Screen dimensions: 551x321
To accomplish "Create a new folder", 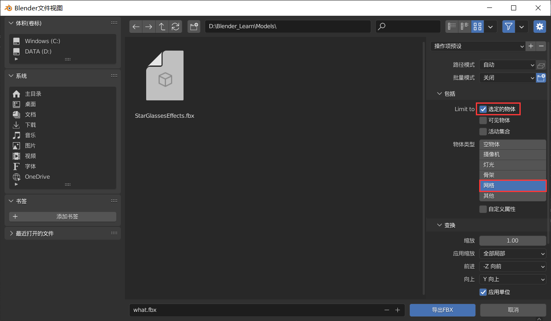I will 194,27.
